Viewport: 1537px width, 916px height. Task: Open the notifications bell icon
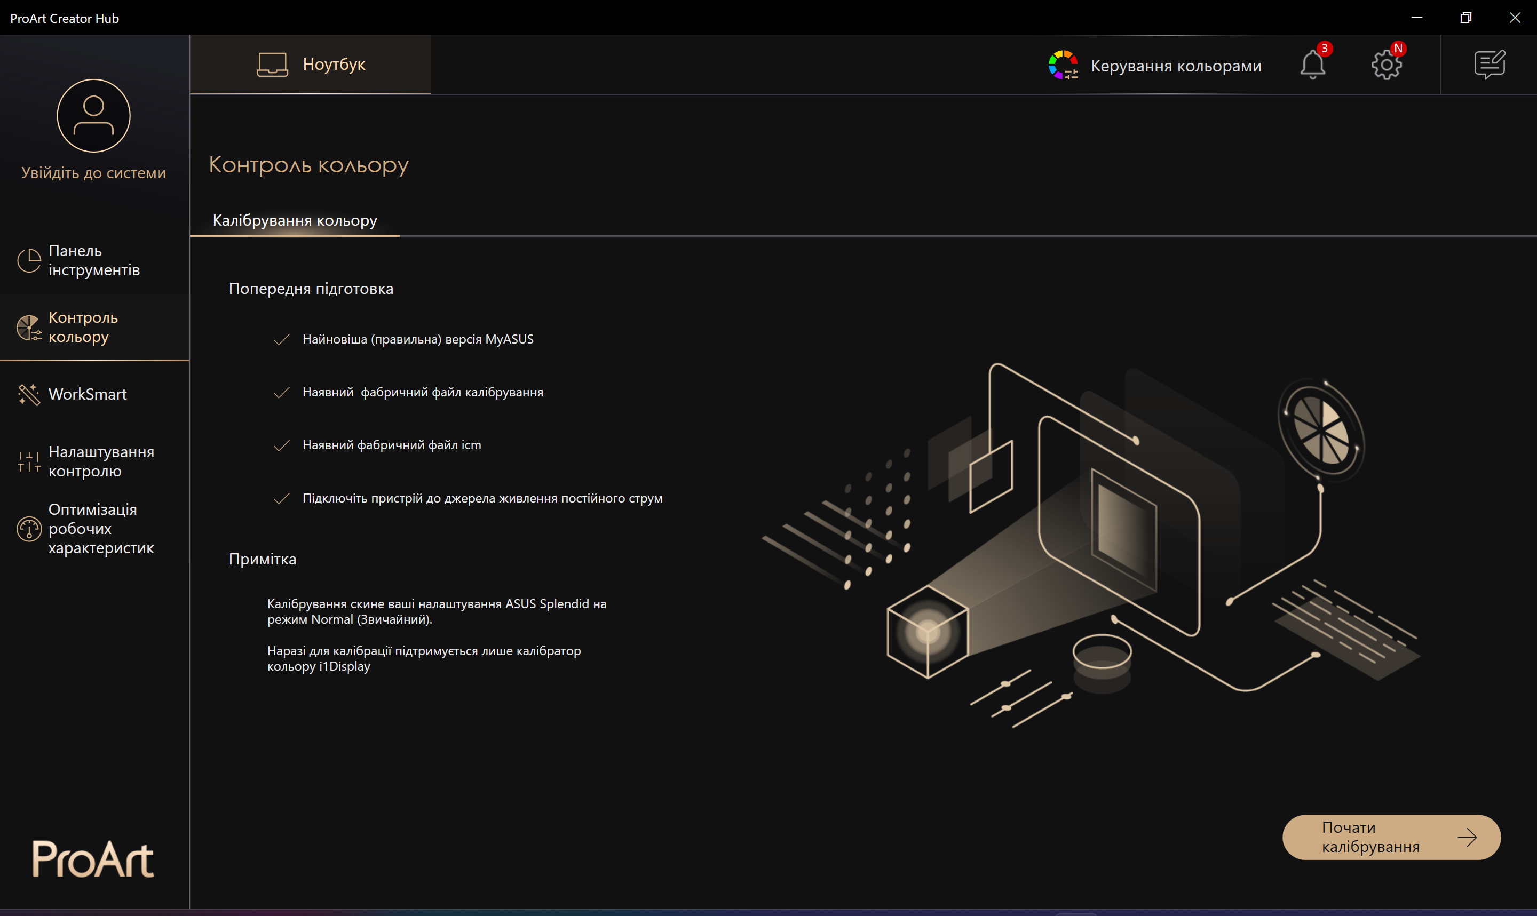pyautogui.click(x=1312, y=64)
